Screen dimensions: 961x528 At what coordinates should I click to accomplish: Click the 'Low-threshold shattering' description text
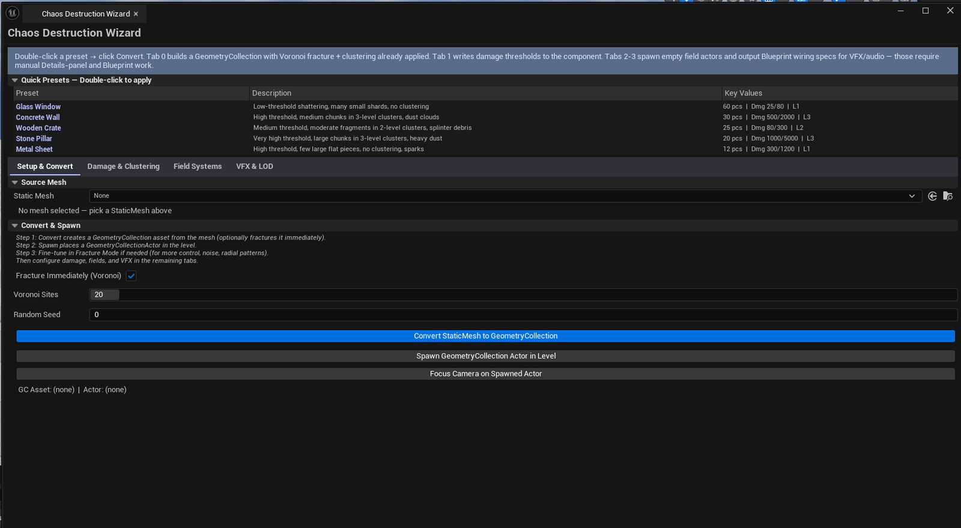(341, 107)
